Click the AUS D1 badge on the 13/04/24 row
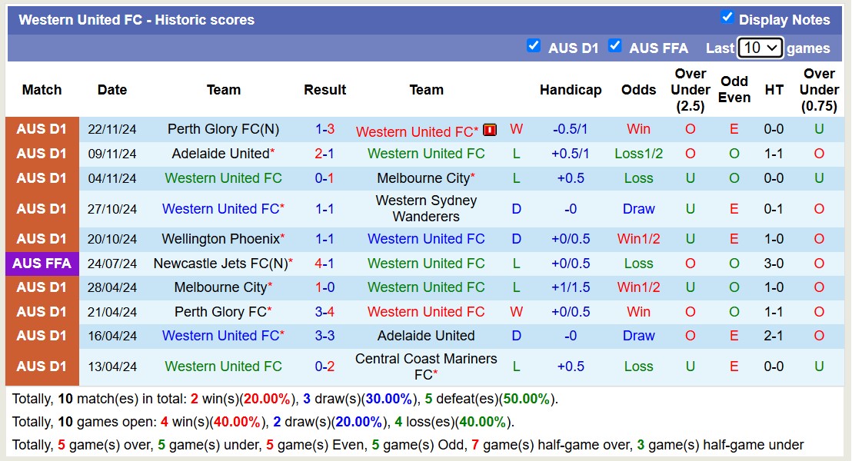 click(42, 366)
